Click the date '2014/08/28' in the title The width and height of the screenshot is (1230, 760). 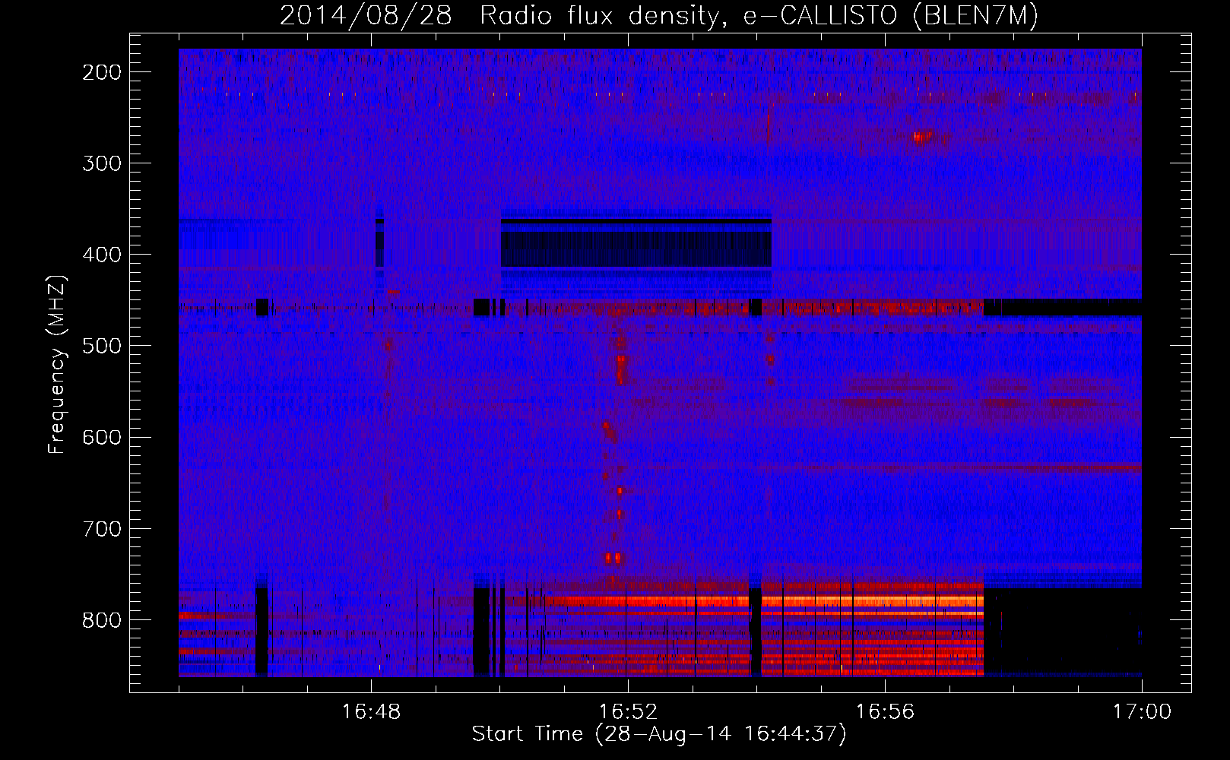(x=366, y=15)
